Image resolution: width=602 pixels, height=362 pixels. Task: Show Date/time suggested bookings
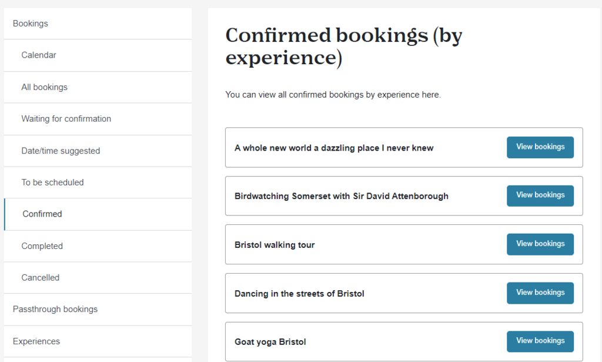point(98,151)
